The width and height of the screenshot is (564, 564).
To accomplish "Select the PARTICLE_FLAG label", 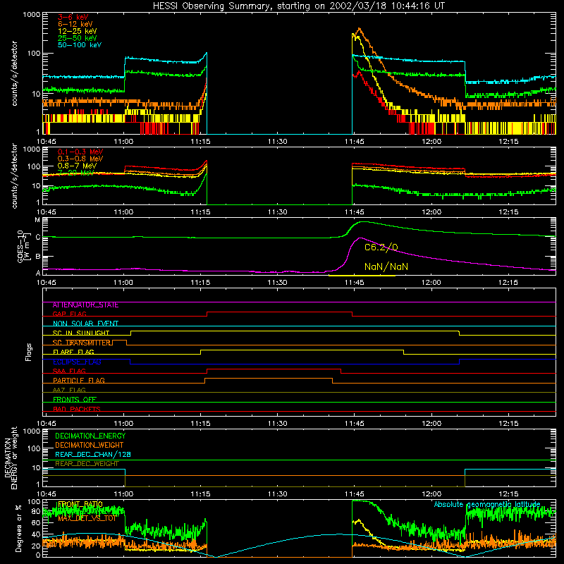I will (x=79, y=381).
